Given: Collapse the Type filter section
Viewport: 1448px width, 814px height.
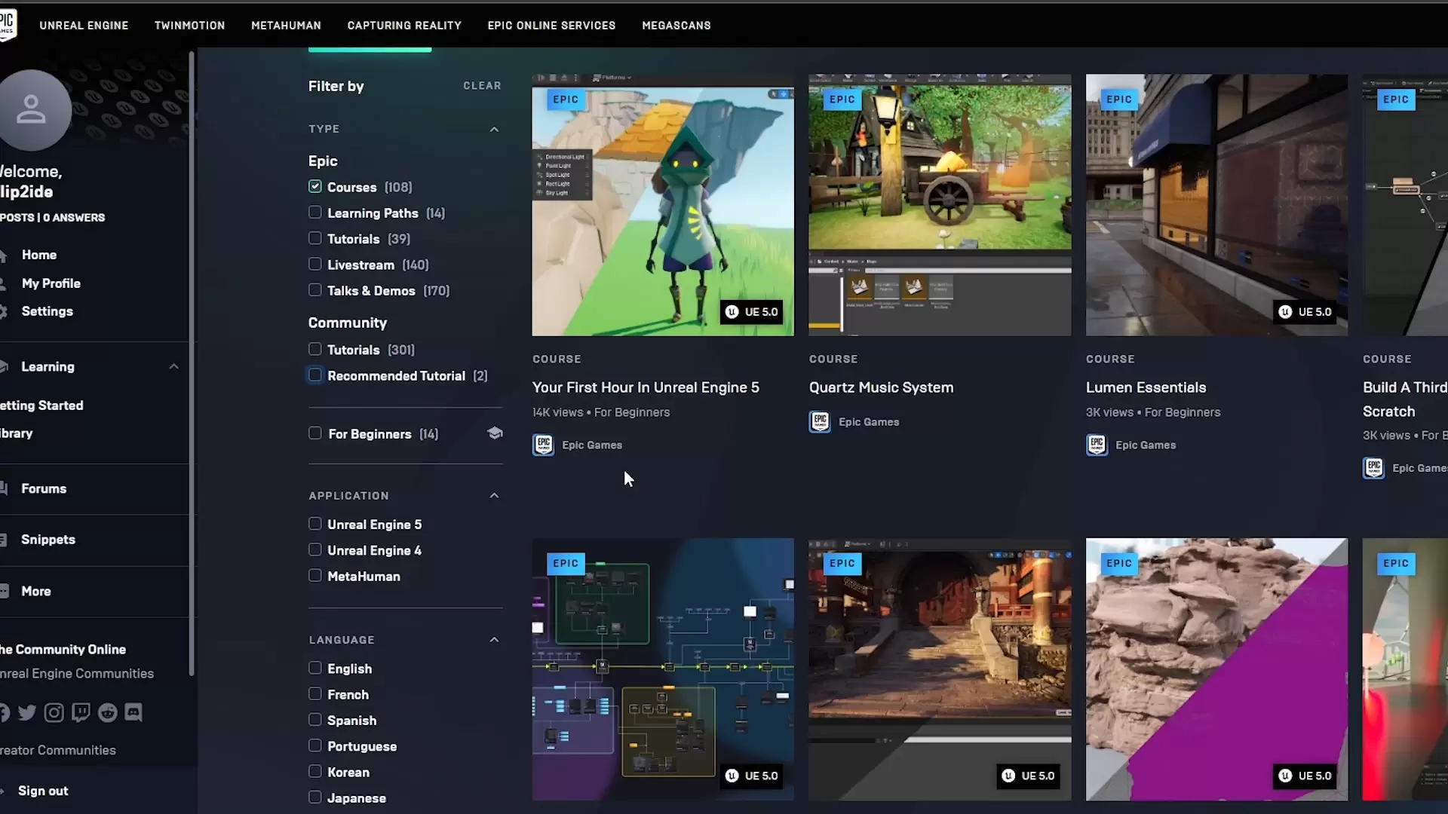Looking at the screenshot, I should click(x=494, y=129).
